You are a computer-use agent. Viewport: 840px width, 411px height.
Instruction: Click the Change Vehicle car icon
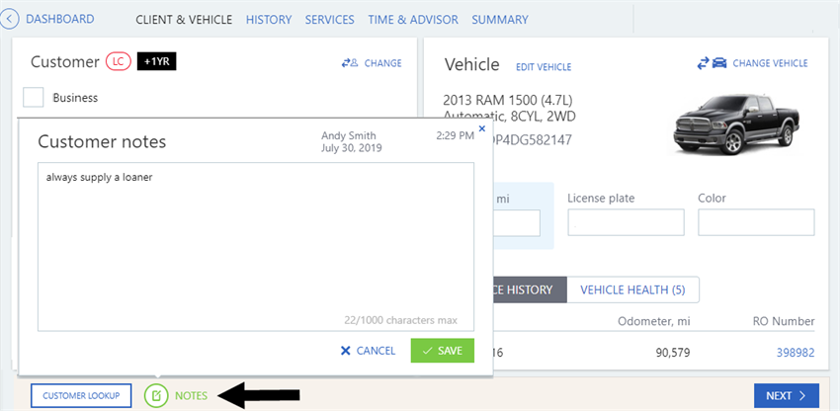(712, 63)
